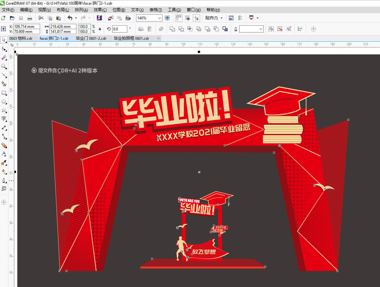The width and height of the screenshot is (380, 287).
Task: Open the 文件(F) menu
Action: (8, 10)
